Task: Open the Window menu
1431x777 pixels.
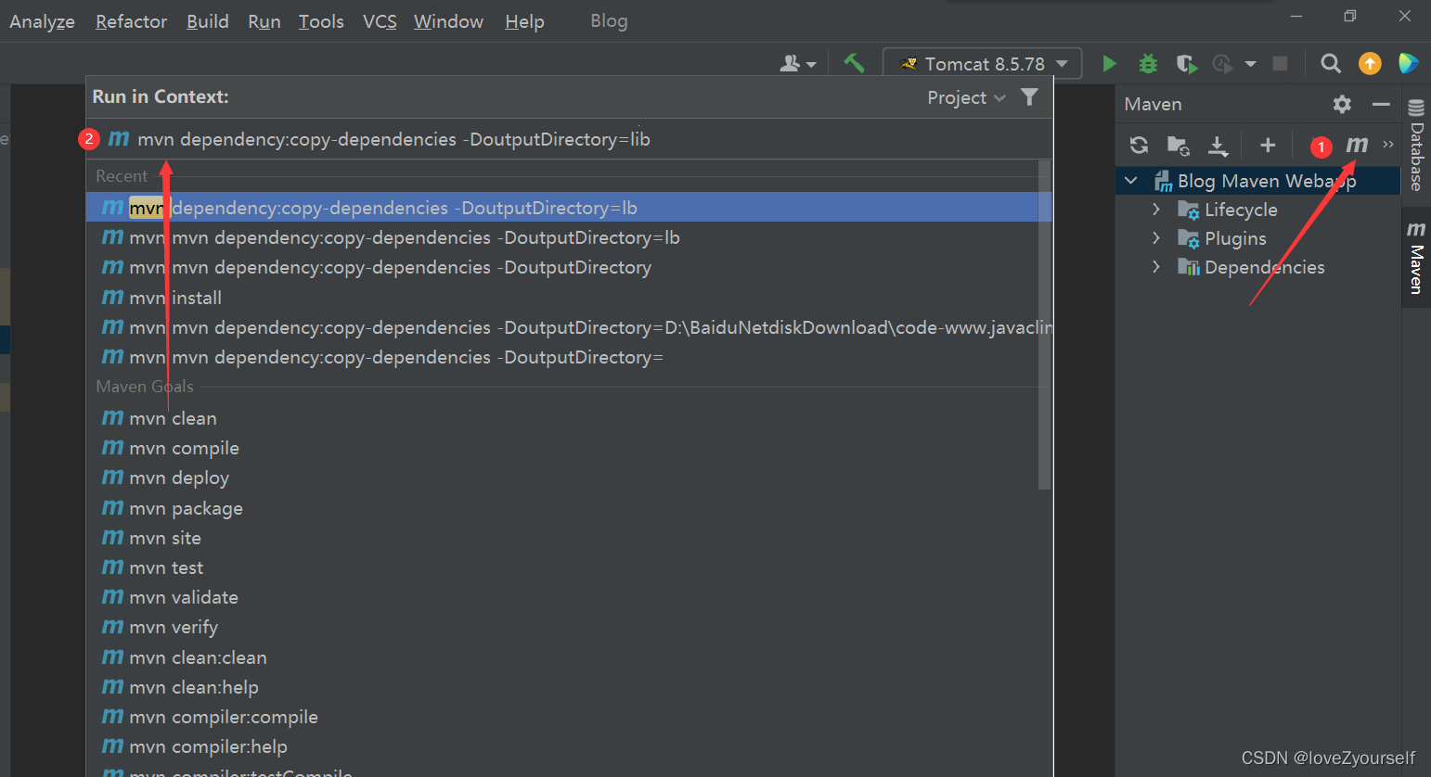Action: point(448,21)
